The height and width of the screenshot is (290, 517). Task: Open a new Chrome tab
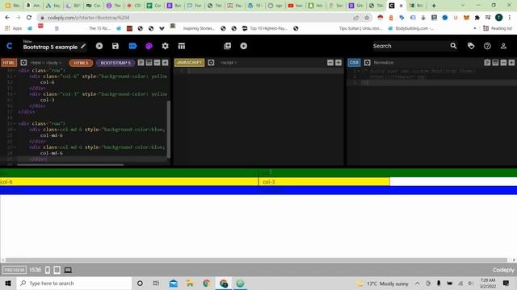click(434, 6)
